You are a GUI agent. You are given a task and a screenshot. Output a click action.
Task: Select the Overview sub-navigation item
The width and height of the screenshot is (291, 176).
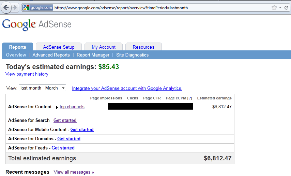pyautogui.click(x=16, y=55)
